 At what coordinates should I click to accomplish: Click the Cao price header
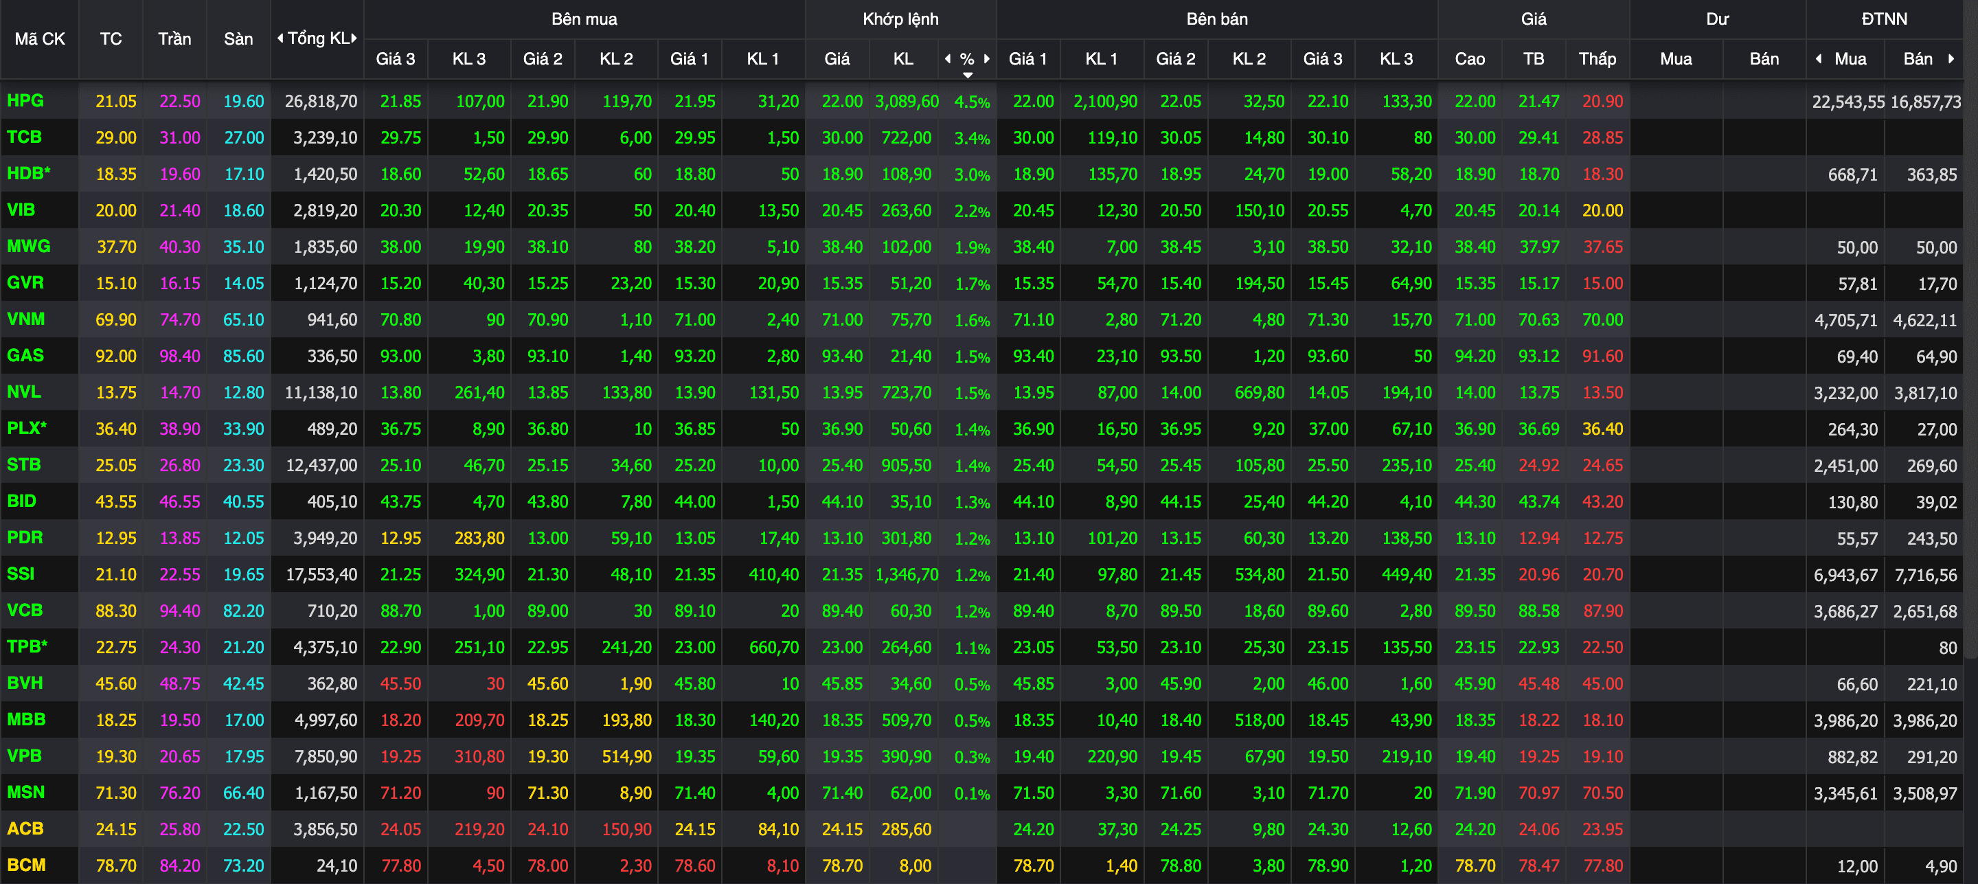pos(1470,58)
